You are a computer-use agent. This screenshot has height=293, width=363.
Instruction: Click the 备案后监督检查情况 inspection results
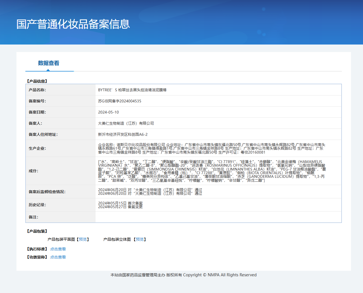(x=150, y=192)
